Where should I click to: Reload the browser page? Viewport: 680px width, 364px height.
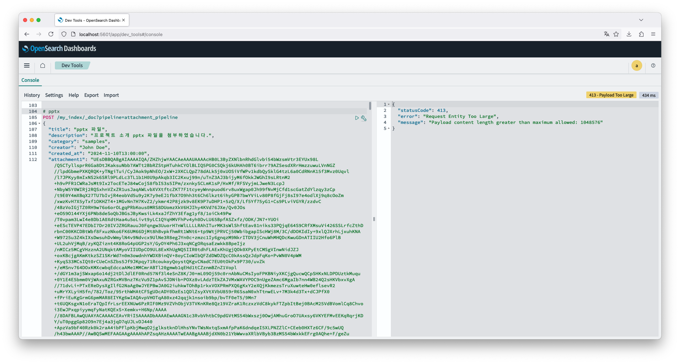[51, 34]
